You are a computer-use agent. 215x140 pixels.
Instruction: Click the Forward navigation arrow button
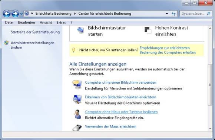point(15,14)
